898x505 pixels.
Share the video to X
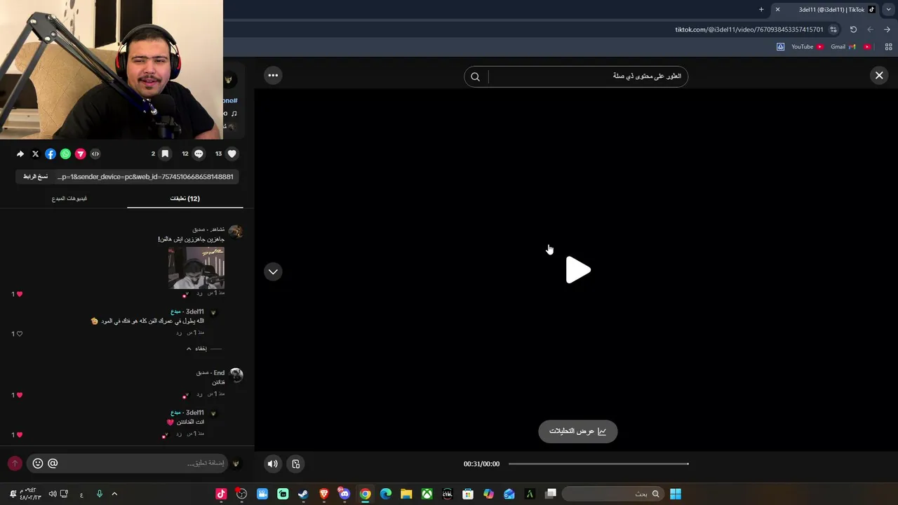click(x=35, y=154)
